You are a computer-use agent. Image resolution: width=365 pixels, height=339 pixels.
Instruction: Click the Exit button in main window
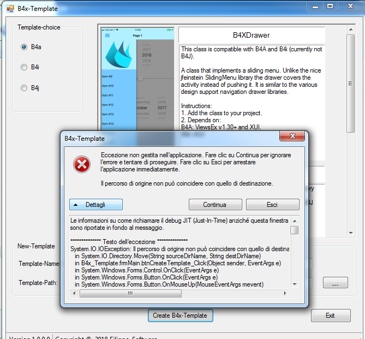coord(331,316)
